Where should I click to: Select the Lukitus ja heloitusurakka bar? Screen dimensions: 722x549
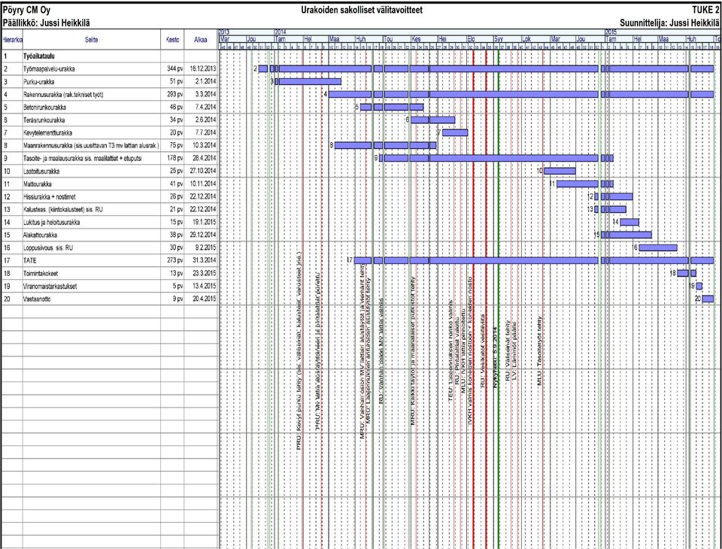(x=629, y=223)
